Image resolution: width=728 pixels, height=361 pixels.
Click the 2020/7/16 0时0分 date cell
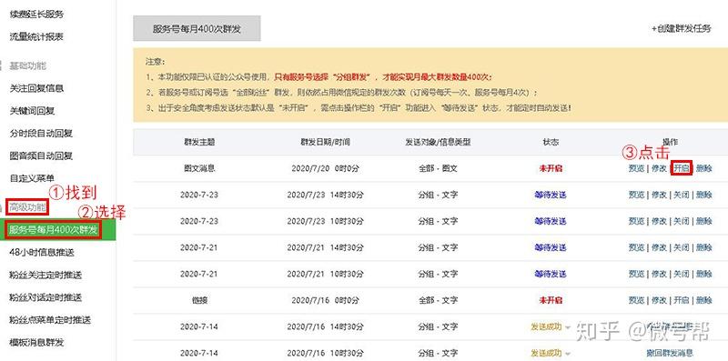[325, 301]
